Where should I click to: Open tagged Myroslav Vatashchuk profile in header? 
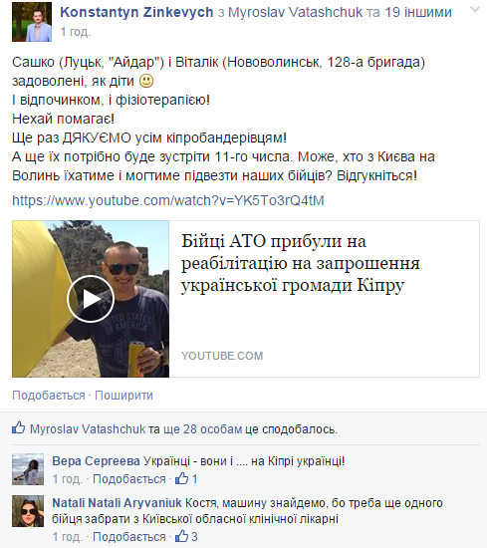pyautogui.click(x=296, y=12)
